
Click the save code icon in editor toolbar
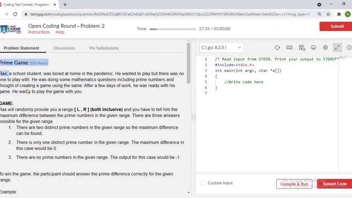(x=302, y=48)
